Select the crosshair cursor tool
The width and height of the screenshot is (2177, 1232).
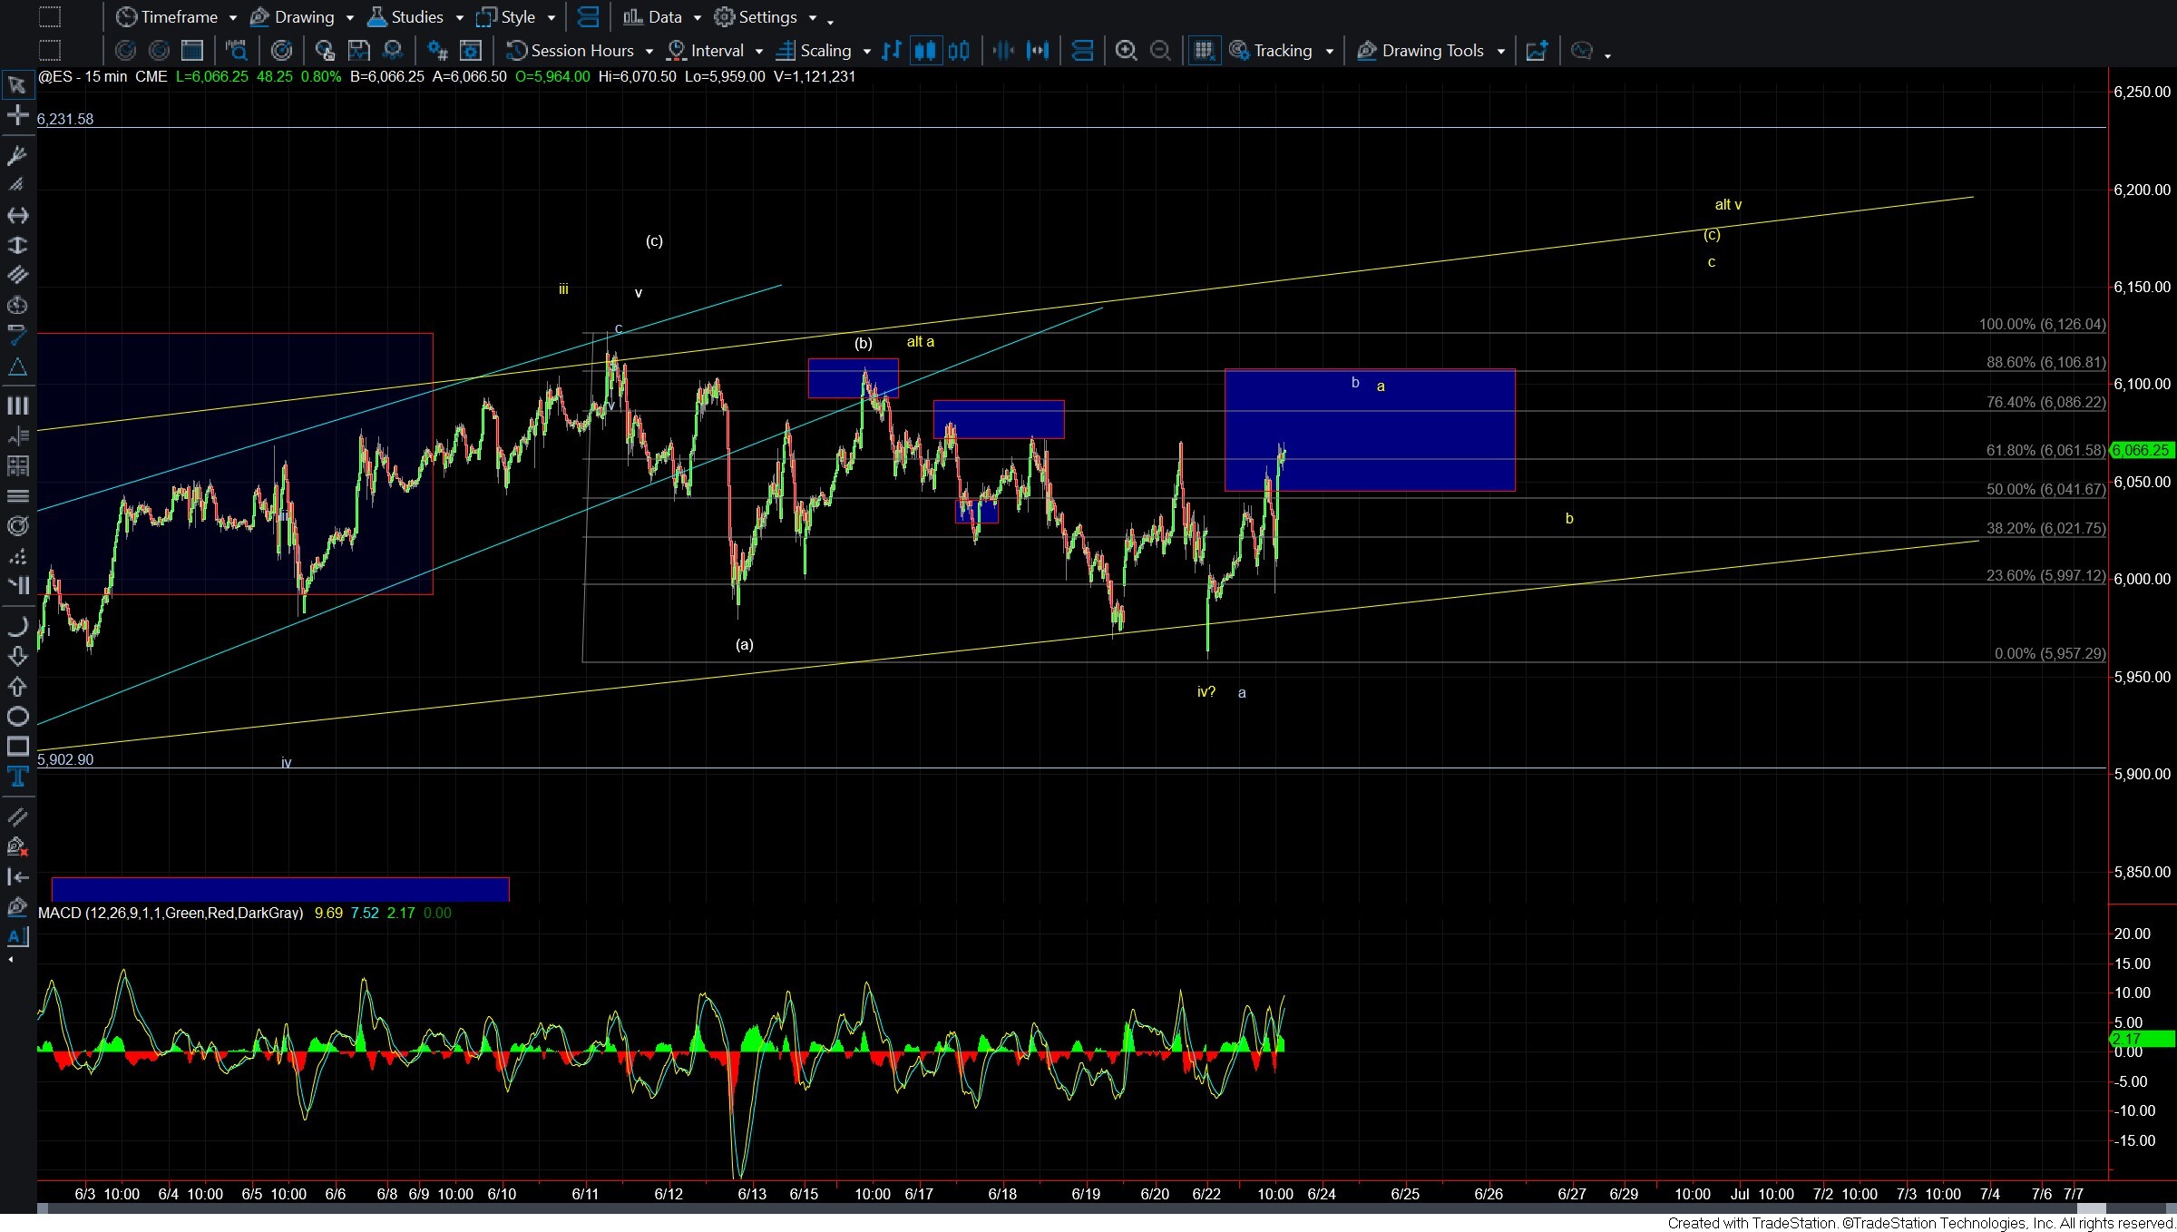pos(16,115)
